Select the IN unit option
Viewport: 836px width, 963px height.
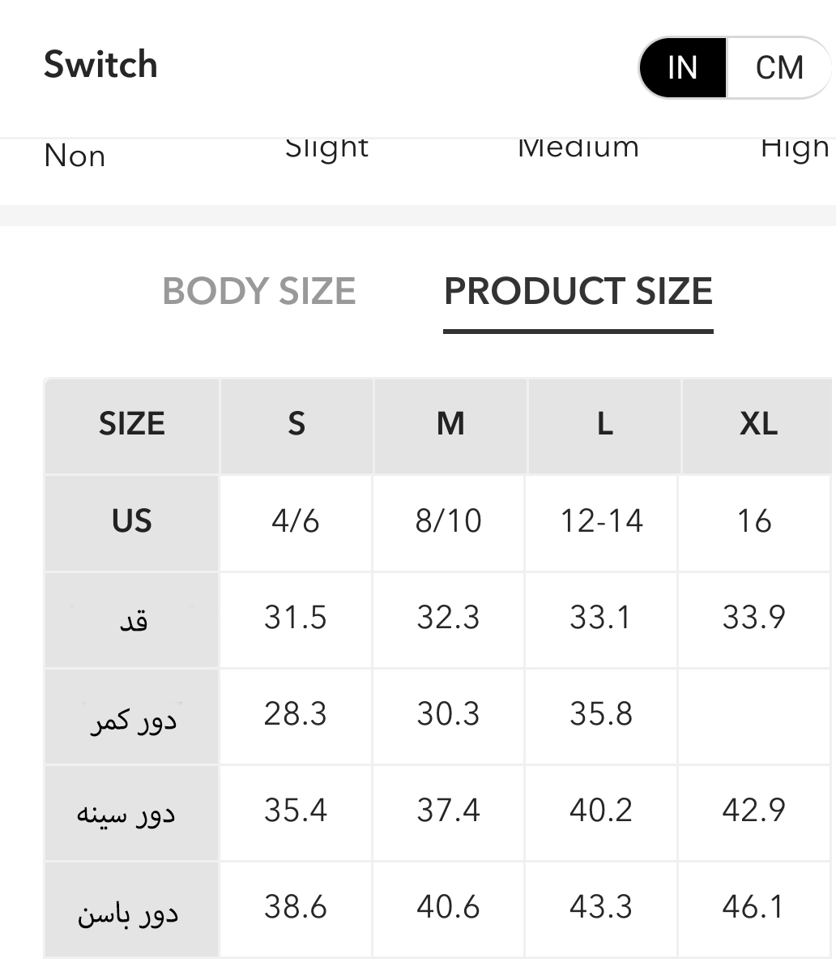(682, 68)
